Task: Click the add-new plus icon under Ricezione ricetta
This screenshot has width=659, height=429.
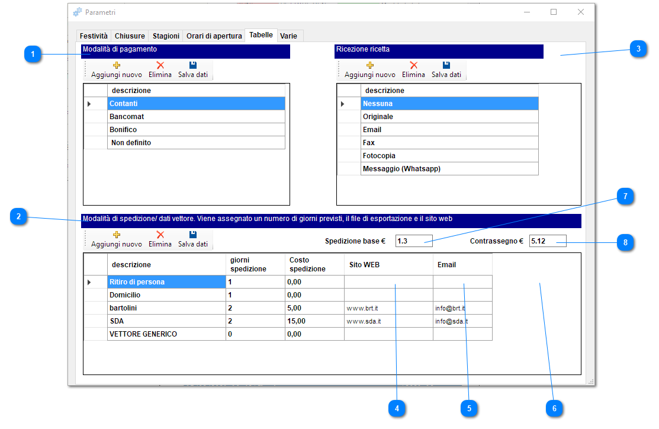Action: coord(370,65)
